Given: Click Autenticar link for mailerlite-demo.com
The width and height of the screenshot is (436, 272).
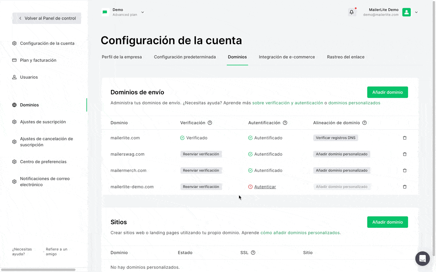Looking at the screenshot, I should [265, 187].
